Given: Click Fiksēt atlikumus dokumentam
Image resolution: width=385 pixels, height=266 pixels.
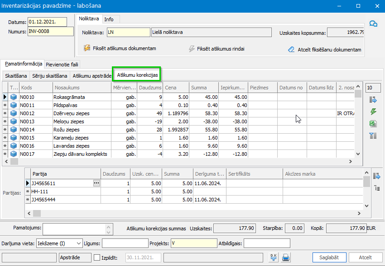Looking at the screenshot, I should (120, 48).
